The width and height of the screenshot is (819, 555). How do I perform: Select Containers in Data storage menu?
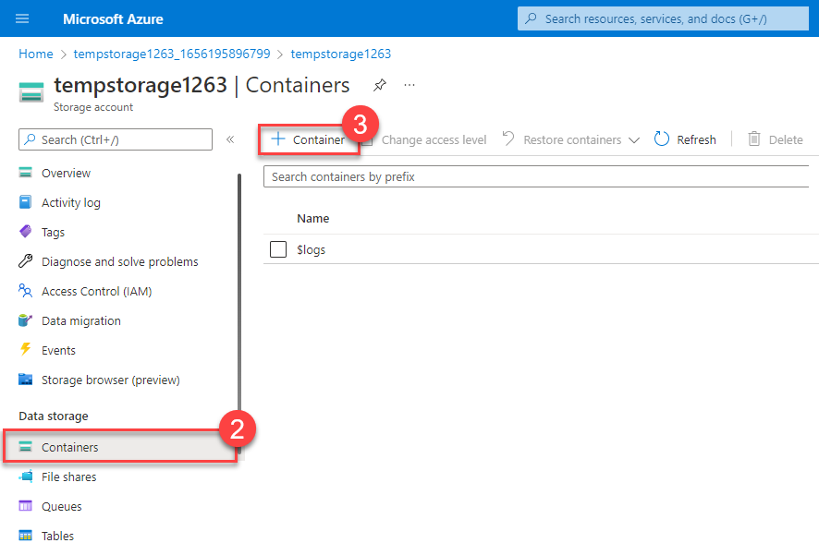69,447
